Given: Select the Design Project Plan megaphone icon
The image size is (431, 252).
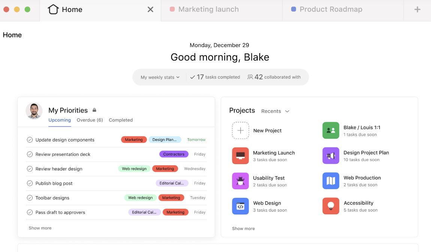Looking at the screenshot, I should pos(331,156).
